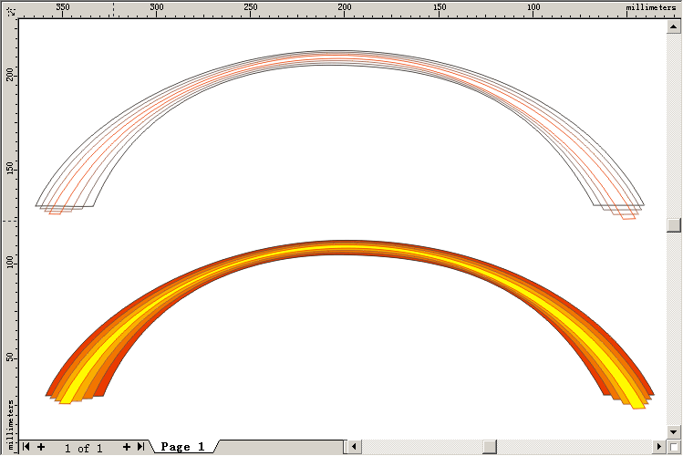683x456 pixels.
Task: Click the horizontal scrollbar right arrow
Action: click(659, 447)
